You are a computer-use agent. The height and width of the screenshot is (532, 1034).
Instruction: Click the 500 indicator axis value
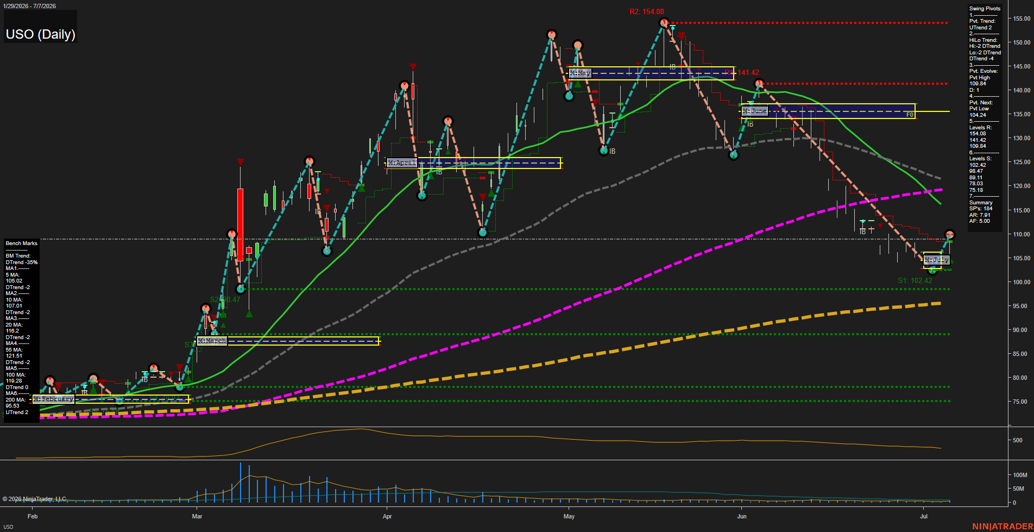point(1018,441)
